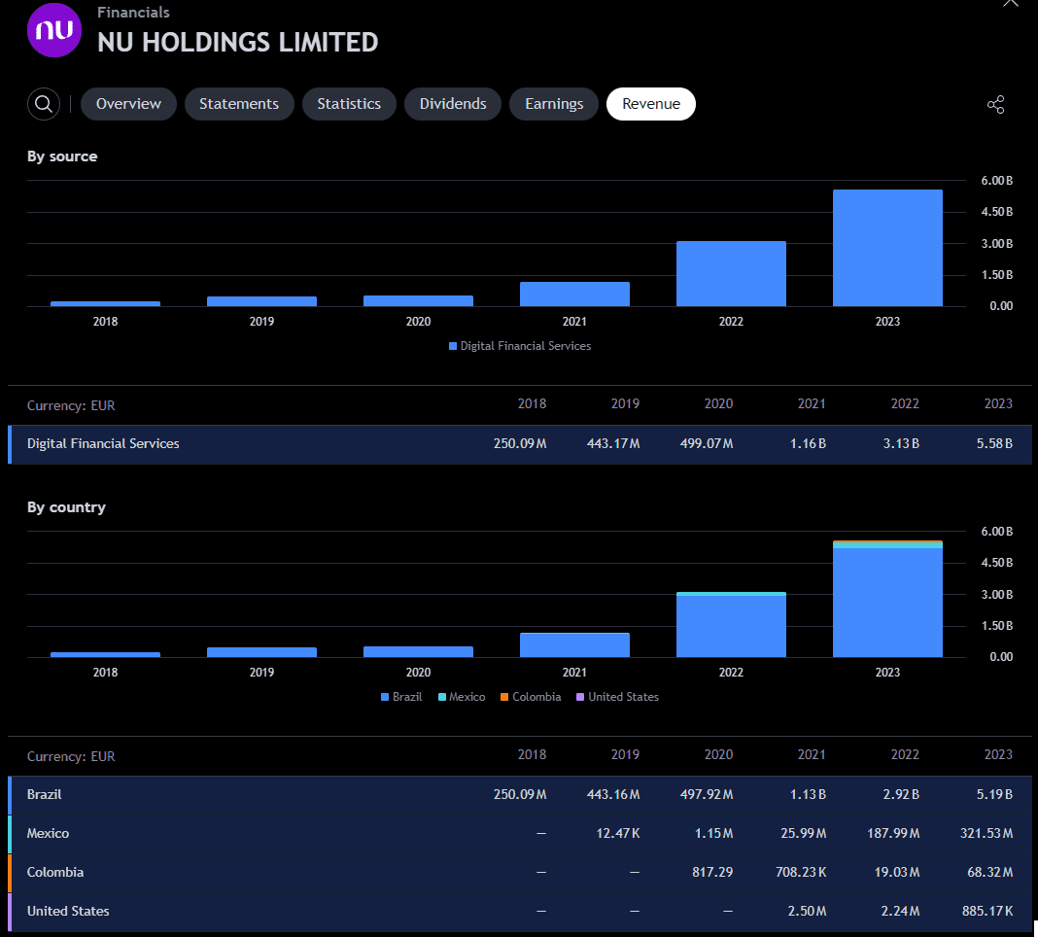This screenshot has width=1038, height=937.
Task: Click Colombia's 68.32 M value
Action: pyautogui.click(x=989, y=872)
